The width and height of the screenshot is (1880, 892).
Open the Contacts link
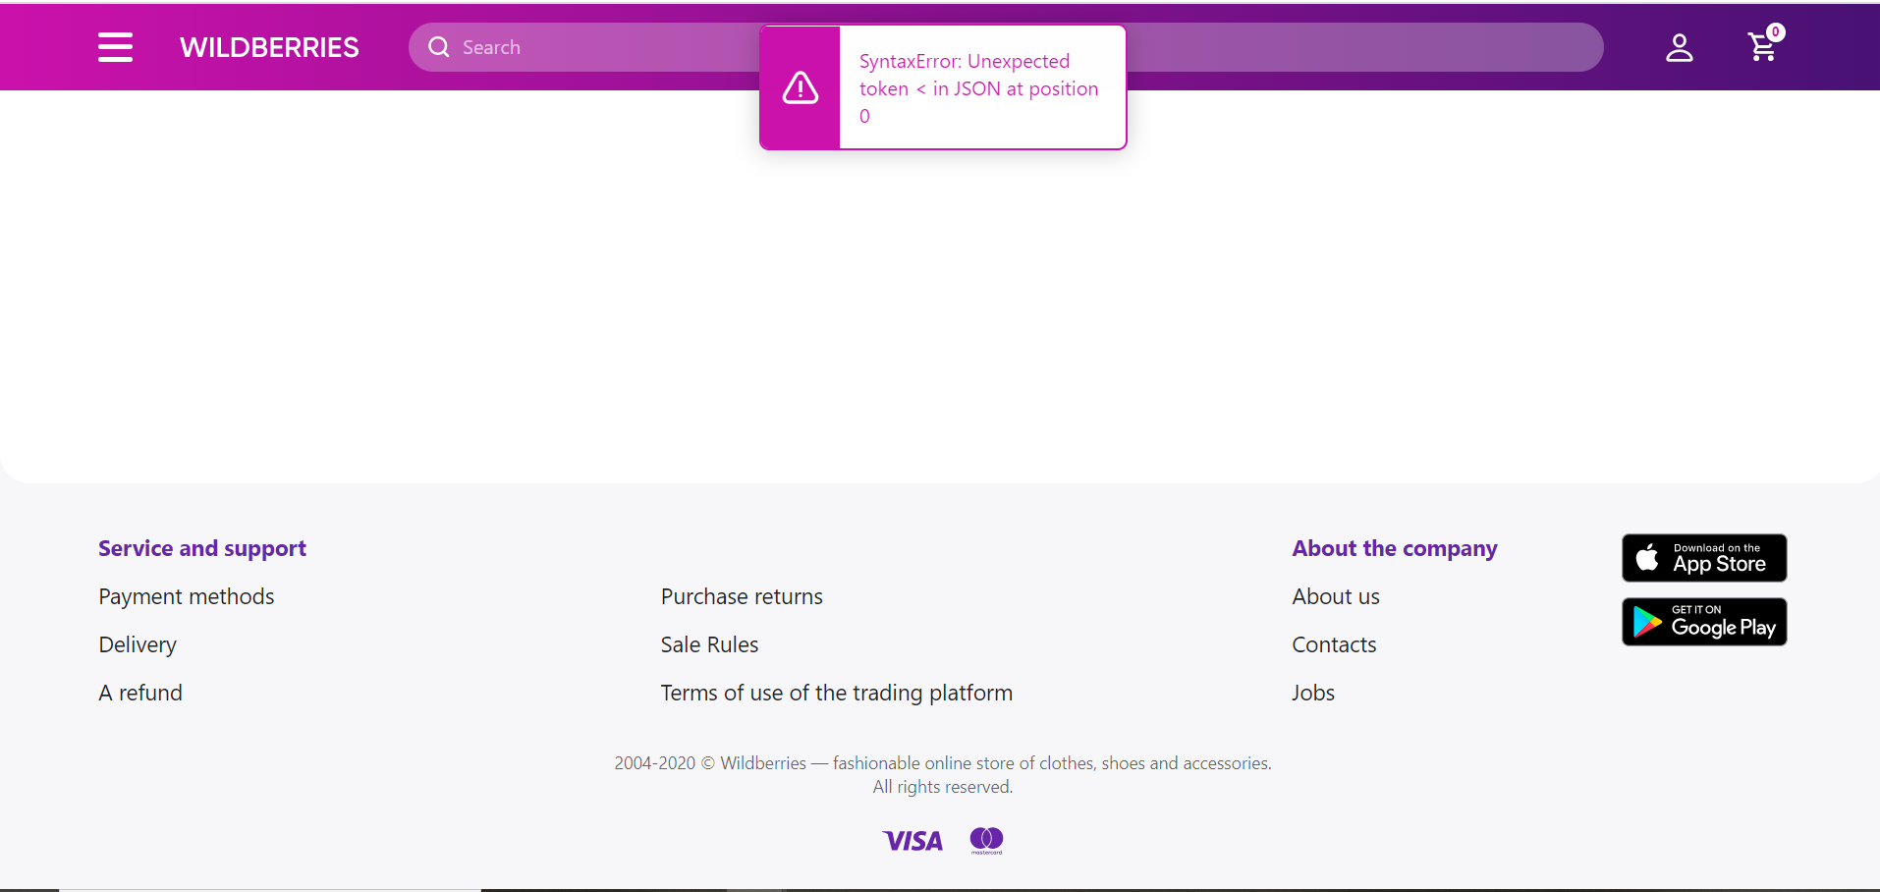coord(1334,644)
